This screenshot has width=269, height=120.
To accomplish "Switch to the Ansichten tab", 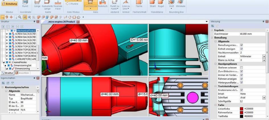I will (22, 73).
